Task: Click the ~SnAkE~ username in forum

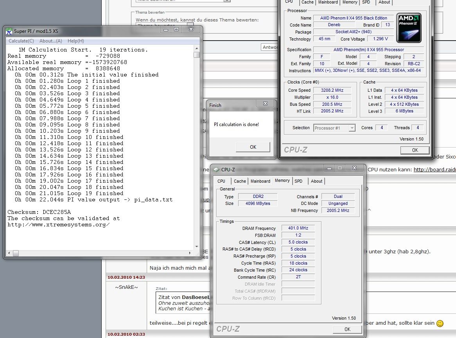Action: click(x=126, y=287)
